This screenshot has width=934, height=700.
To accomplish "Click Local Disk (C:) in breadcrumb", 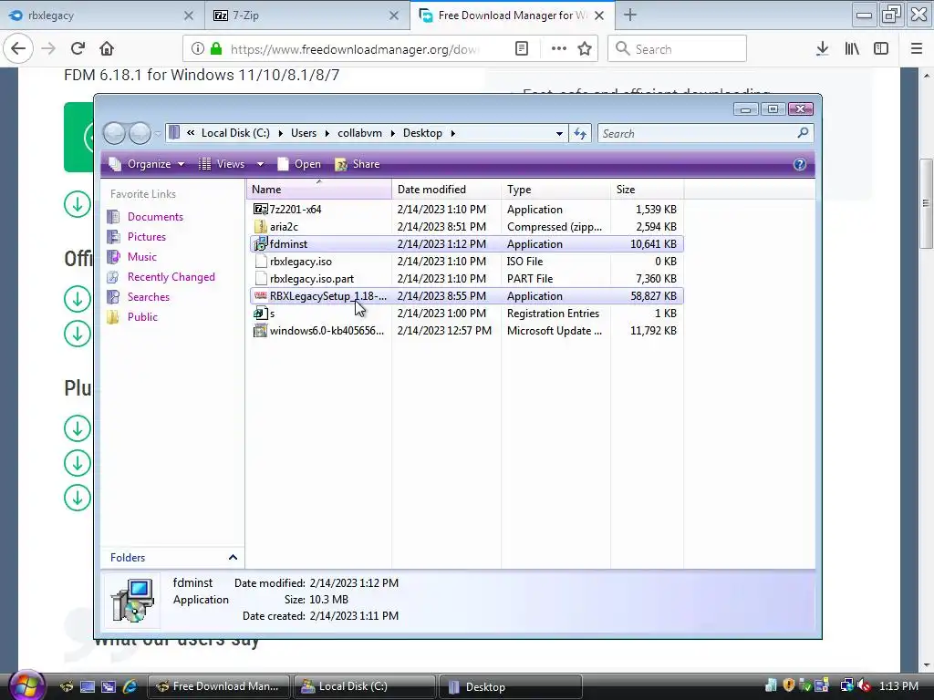I will pyautogui.click(x=235, y=133).
